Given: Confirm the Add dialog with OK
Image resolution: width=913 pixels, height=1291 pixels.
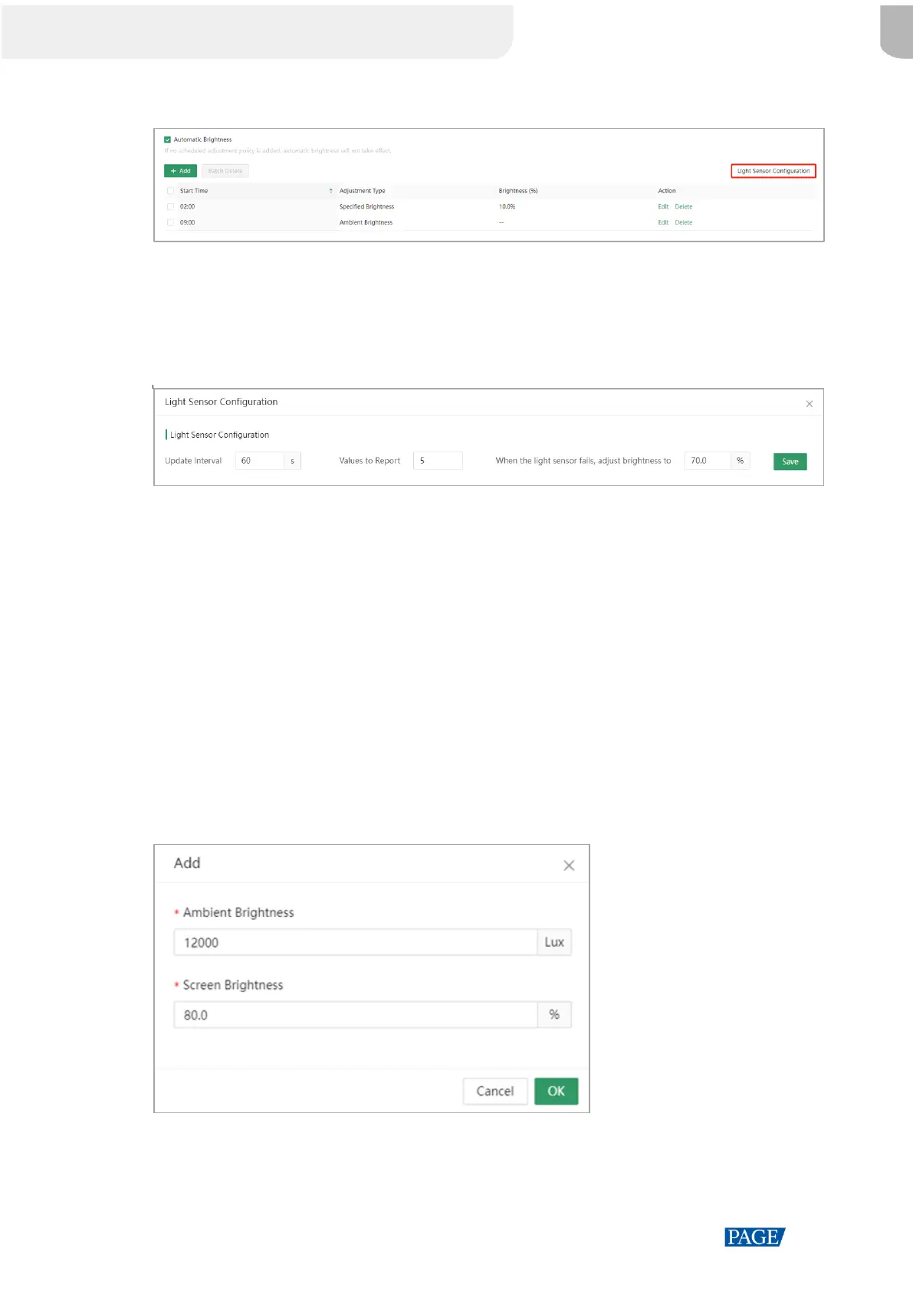Looking at the screenshot, I should pos(556,1091).
